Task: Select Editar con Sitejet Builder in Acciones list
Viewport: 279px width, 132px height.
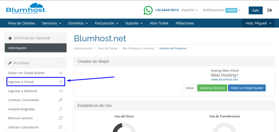Action: pos(36,73)
